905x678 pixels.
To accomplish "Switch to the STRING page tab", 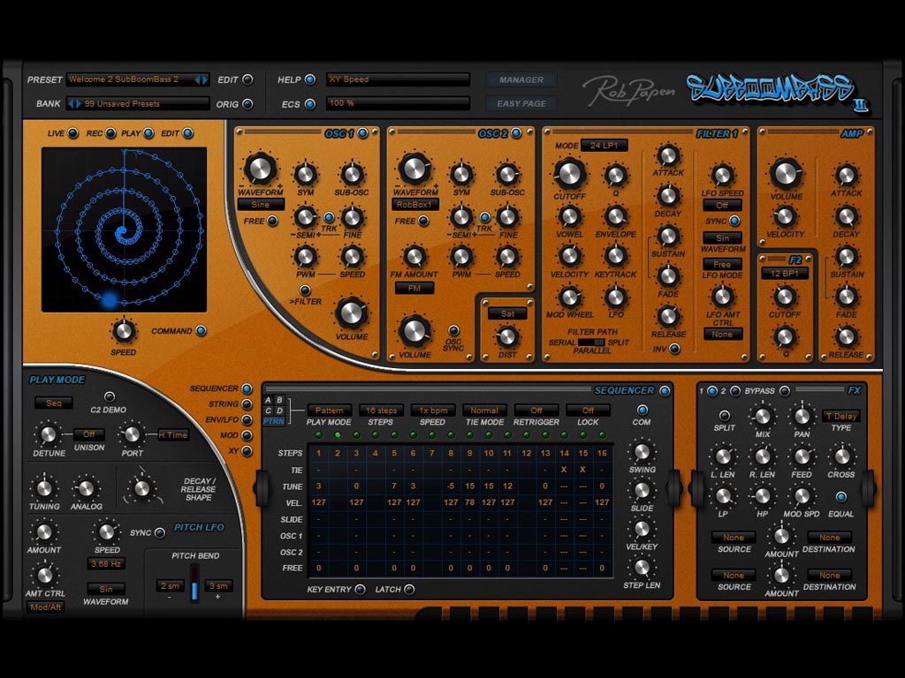I will pos(247,404).
